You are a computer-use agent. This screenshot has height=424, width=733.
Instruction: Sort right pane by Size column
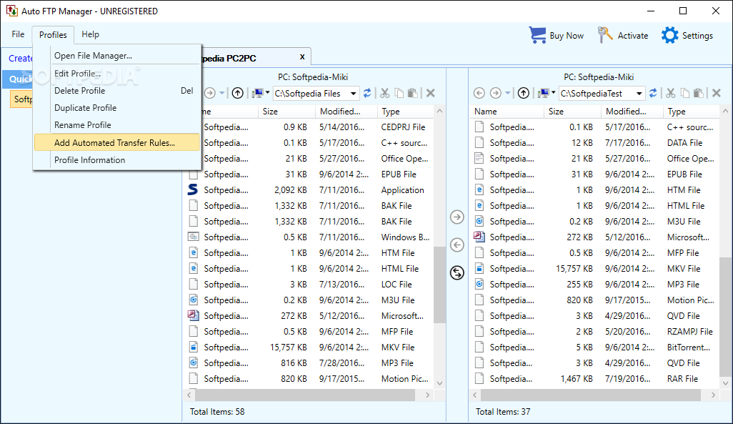pos(573,112)
